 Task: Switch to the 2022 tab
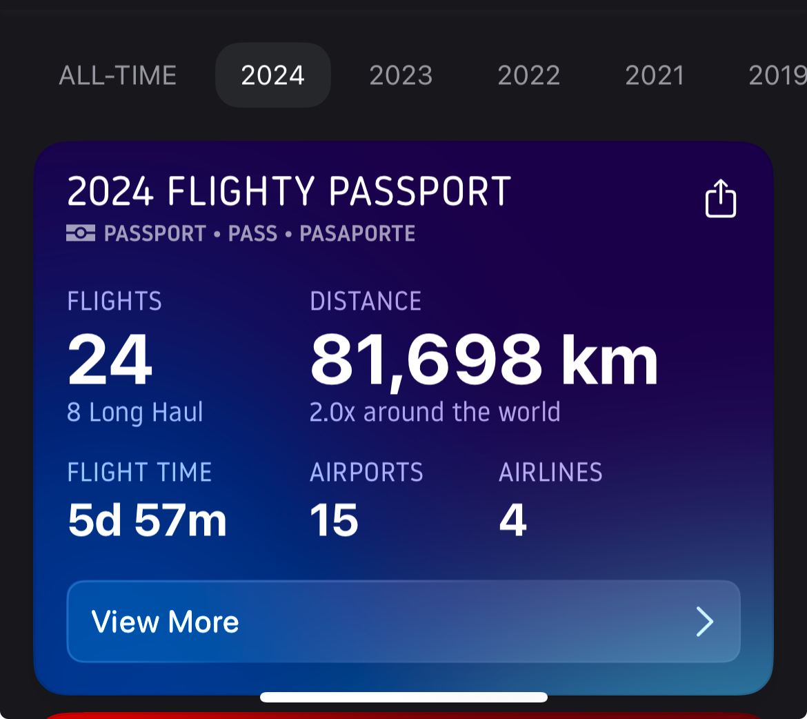point(528,76)
